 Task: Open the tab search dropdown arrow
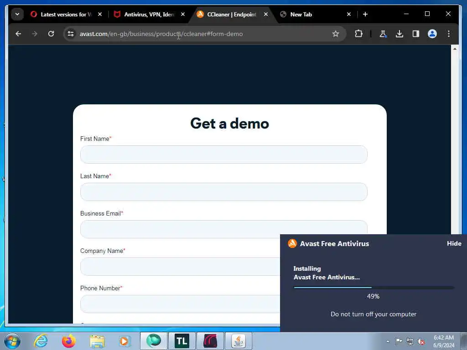(17, 14)
